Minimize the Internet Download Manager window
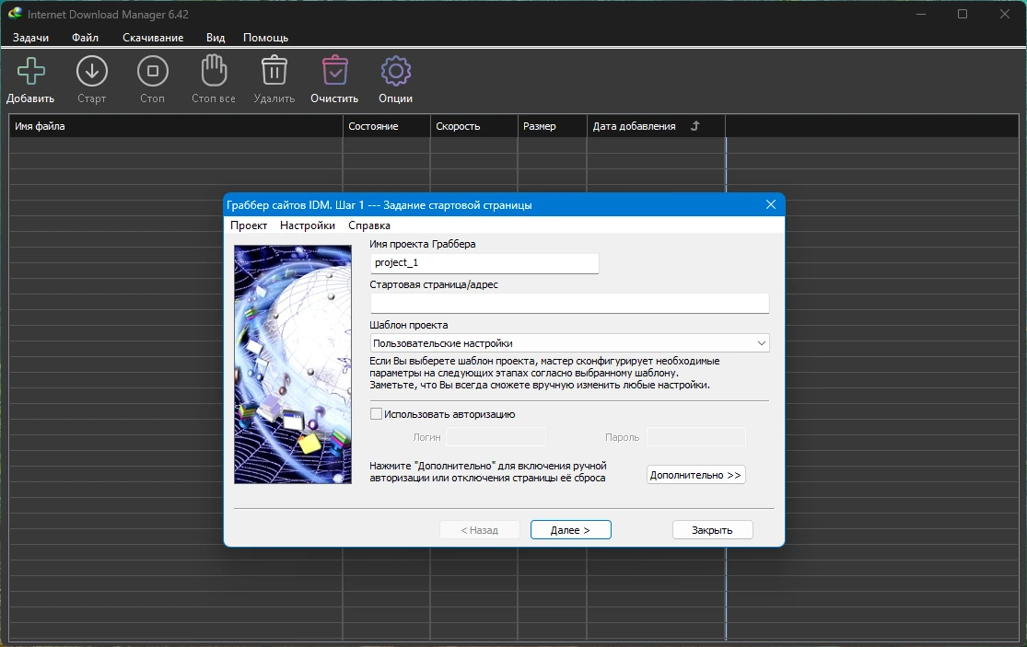This screenshot has height=647, width=1027. 921,14
